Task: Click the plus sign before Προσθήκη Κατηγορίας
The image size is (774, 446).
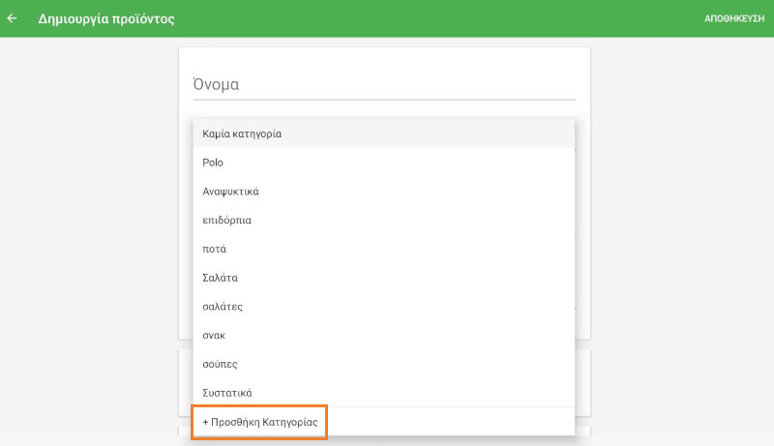Action: click(206, 423)
